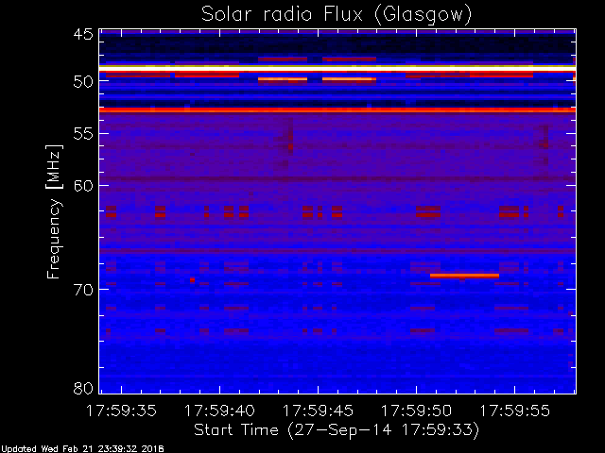605x453 pixels.
Task: Click the '55' frequency tick label
Action: [83, 134]
